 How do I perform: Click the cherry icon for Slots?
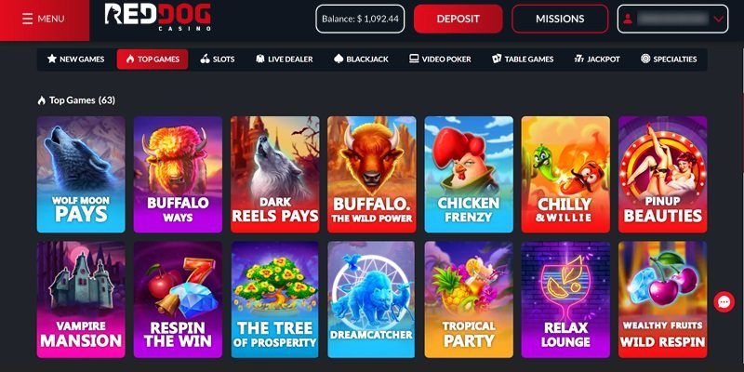(x=205, y=59)
